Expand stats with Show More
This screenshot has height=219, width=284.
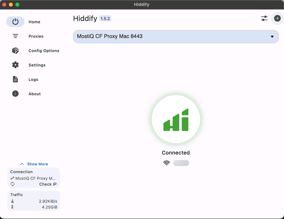[x=34, y=164]
